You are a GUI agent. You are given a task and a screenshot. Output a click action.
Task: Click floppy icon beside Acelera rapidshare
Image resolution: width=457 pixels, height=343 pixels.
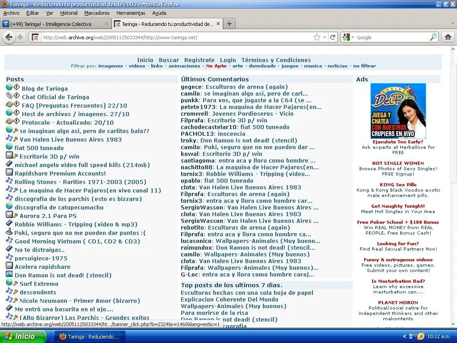coord(9,265)
